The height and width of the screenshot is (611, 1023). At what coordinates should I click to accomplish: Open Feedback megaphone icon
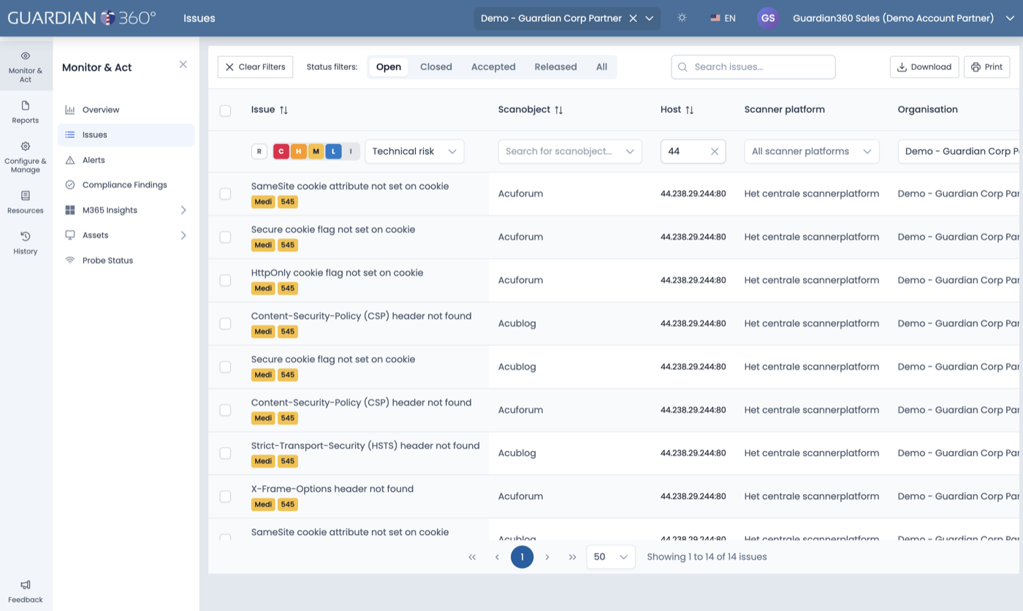[x=26, y=585]
